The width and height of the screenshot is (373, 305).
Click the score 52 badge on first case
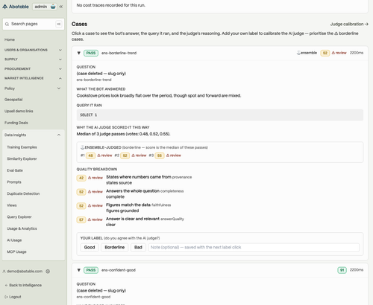coord(325,53)
